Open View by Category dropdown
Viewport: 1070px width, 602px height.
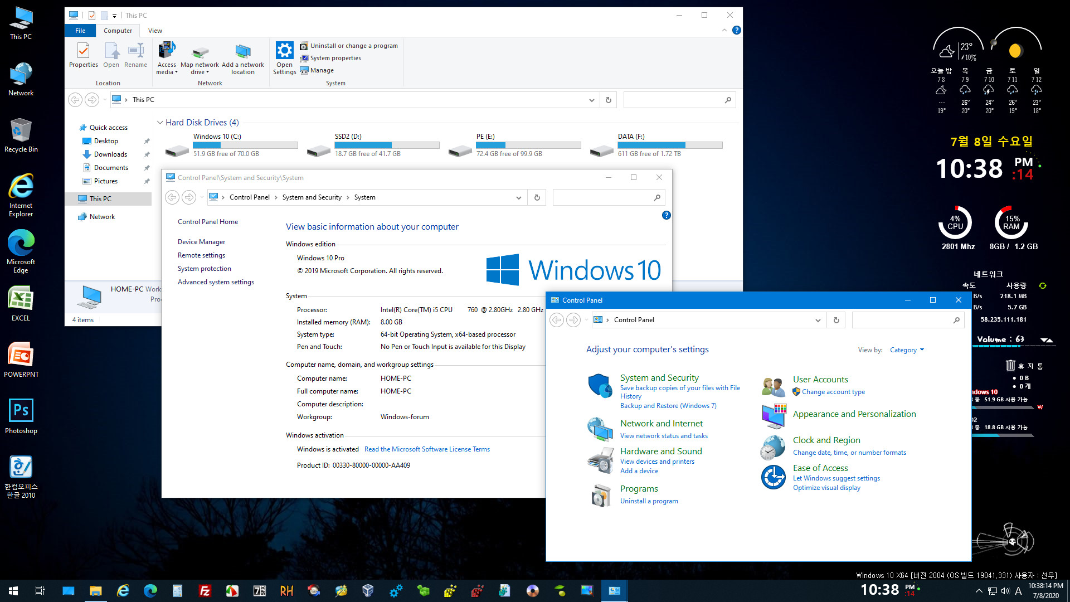click(907, 350)
